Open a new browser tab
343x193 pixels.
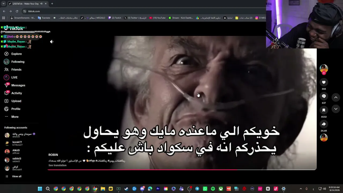point(52,4)
